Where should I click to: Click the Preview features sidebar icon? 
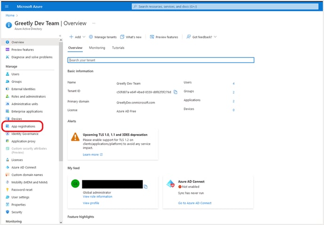[8, 49]
